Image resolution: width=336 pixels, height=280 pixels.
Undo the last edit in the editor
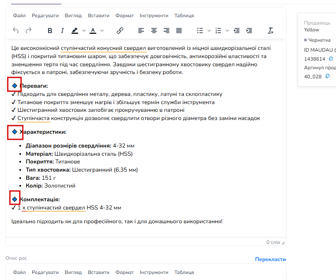pyautogui.click(x=15, y=31)
